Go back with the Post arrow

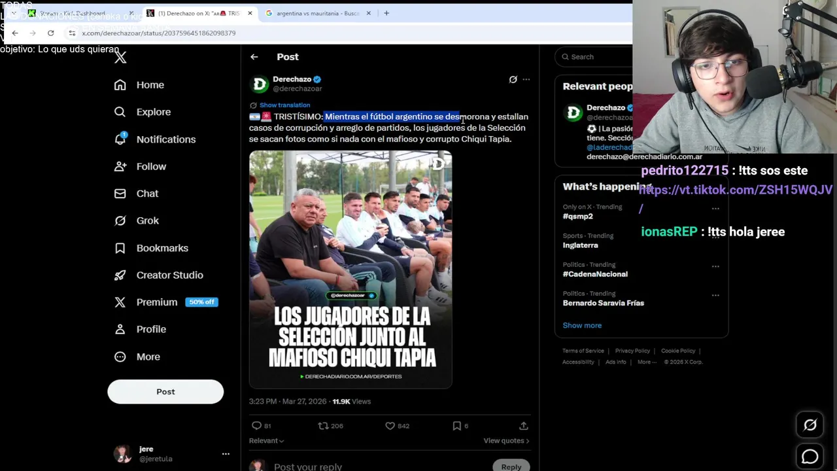tap(254, 57)
